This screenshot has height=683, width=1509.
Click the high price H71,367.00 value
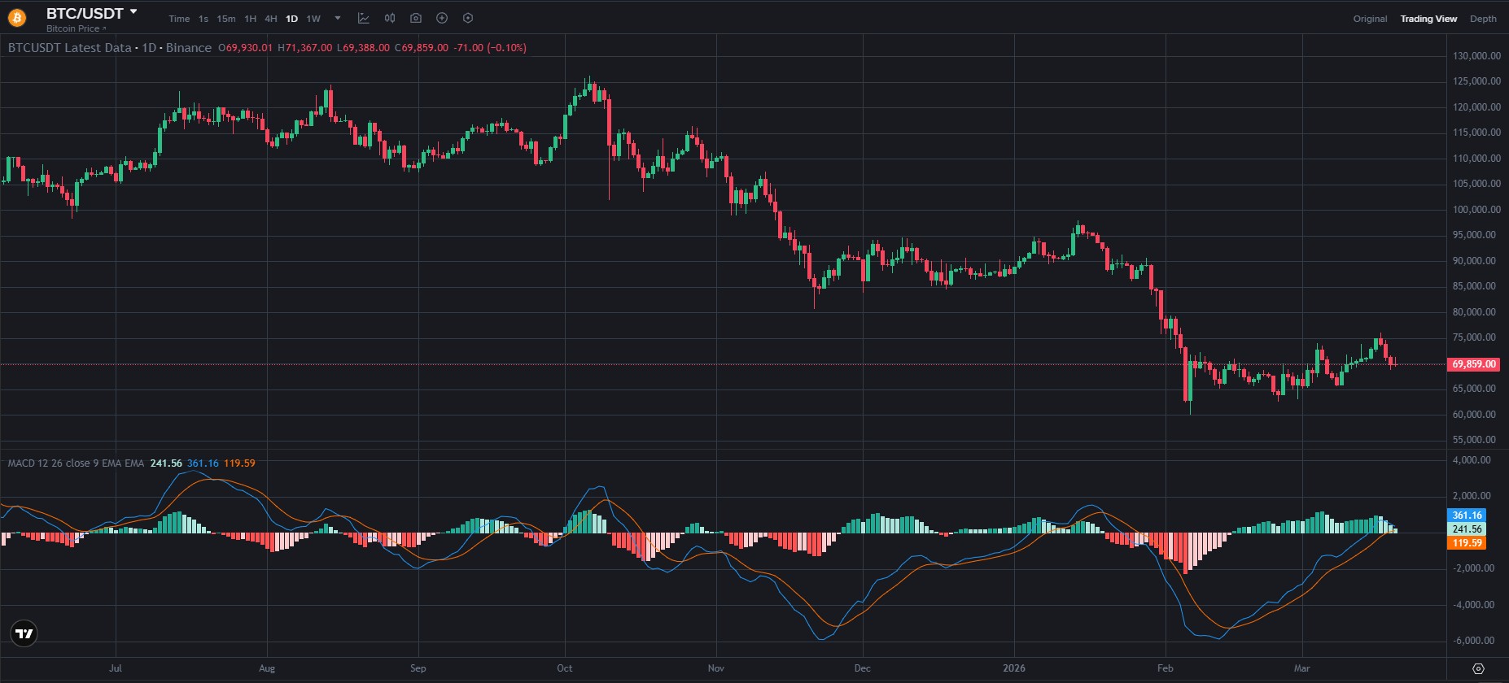tap(305, 48)
